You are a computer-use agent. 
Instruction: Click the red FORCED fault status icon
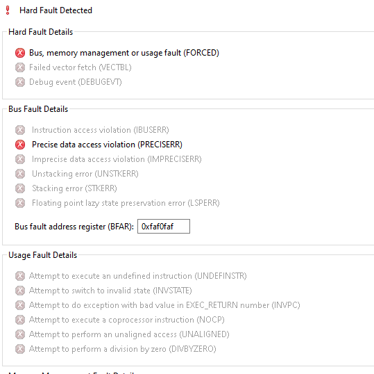pyautogui.click(x=20, y=53)
